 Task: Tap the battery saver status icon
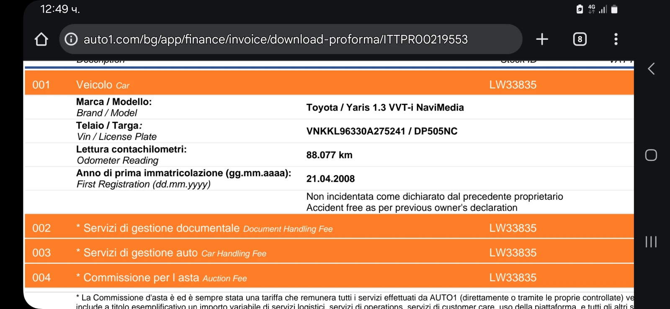click(x=580, y=9)
